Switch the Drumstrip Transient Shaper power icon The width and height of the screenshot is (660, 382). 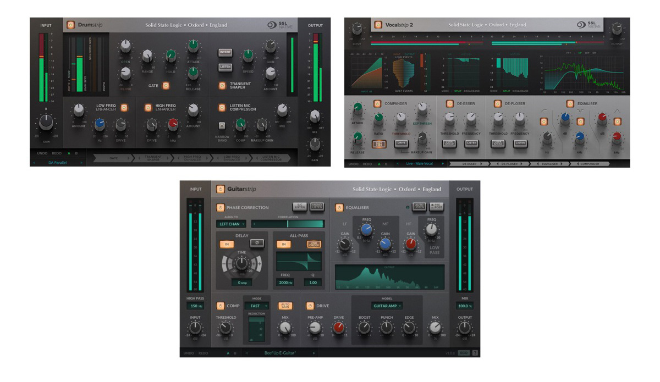point(222,86)
